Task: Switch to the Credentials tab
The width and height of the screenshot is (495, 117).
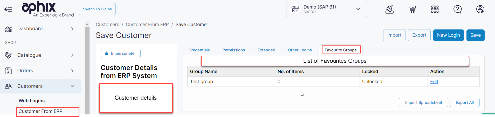Action: [x=199, y=50]
